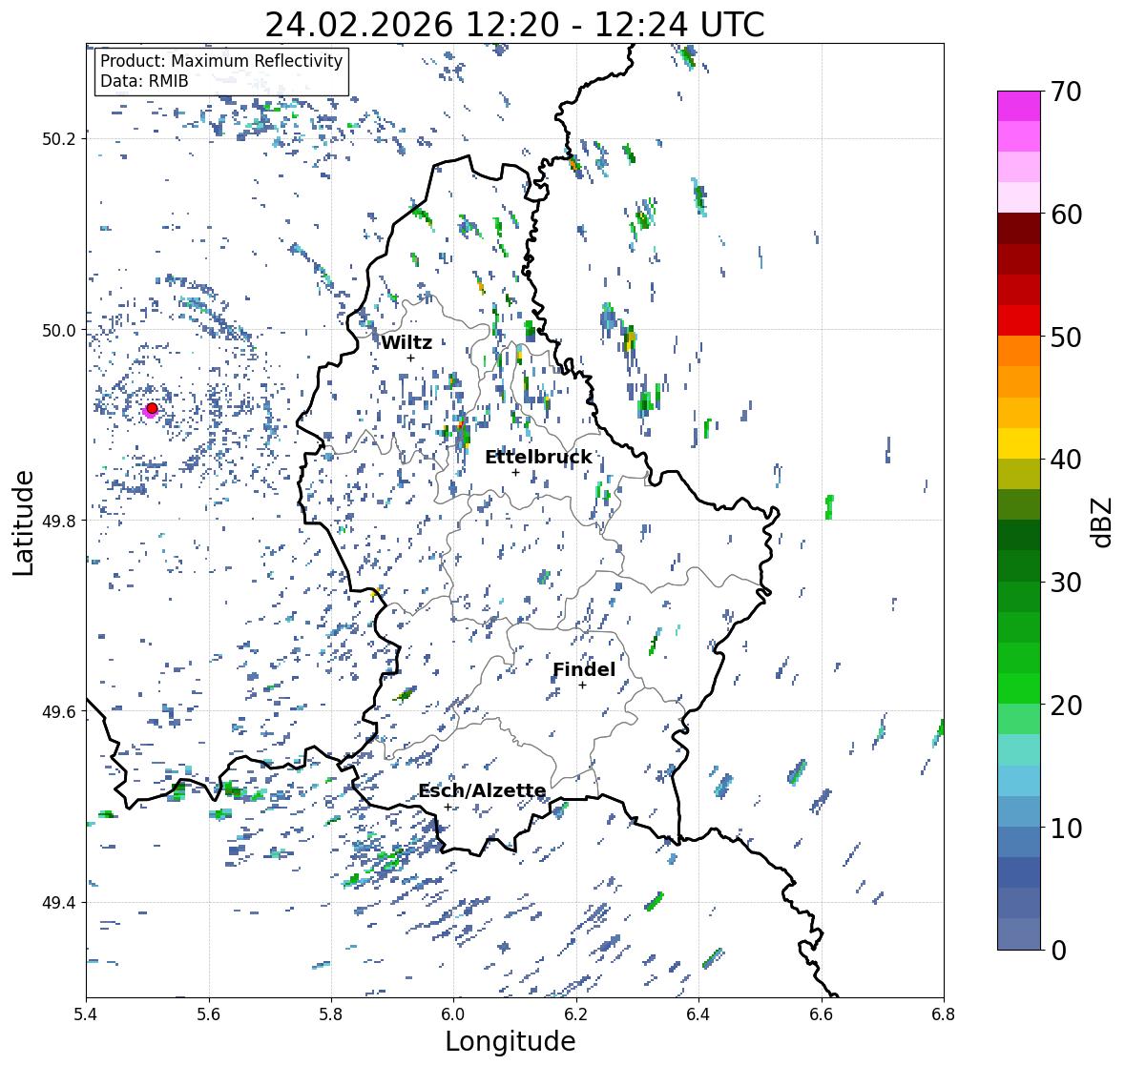The image size is (1125, 1065).
Task: Click the Wiltz city label
Action: point(406,342)
